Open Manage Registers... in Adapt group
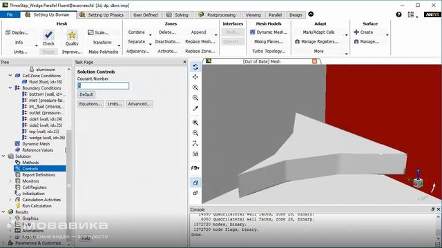 316,41
